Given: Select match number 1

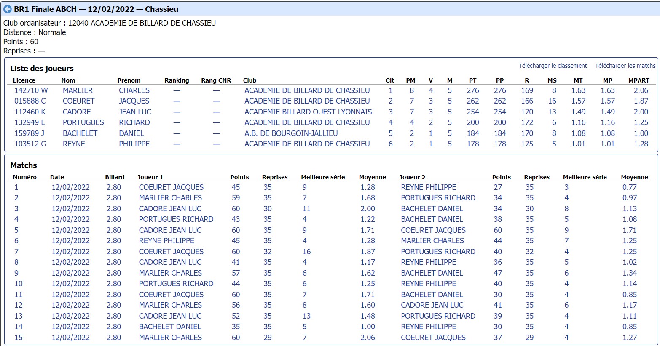Looking at the screenshot, I should pyautogui.click(x=16, y=187).
